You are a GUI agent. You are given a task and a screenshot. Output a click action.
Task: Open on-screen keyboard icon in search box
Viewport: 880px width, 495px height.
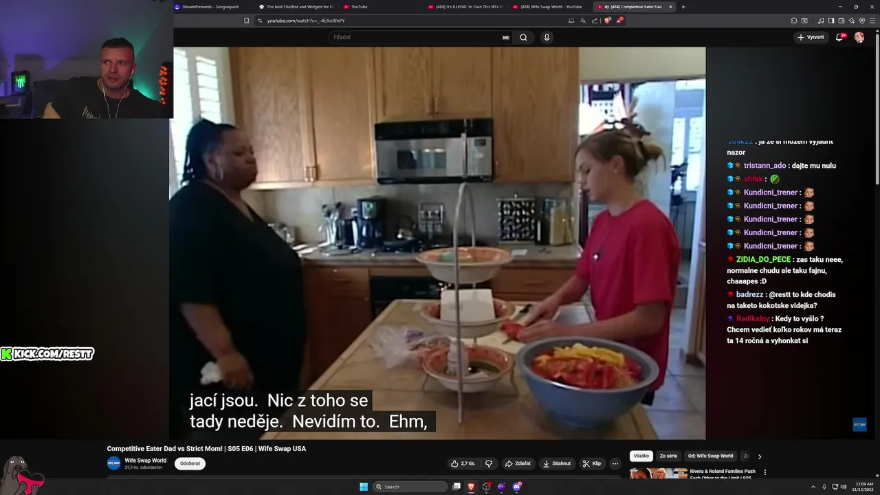pyautogui.click(x=506, y=37)
